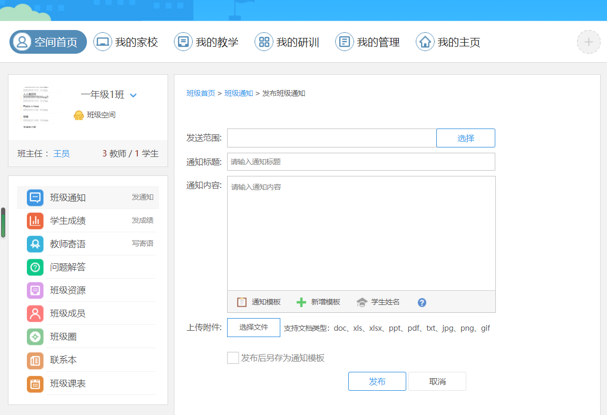
Task: Click the 班级圈 green icon
Action: tap(35, 337)
